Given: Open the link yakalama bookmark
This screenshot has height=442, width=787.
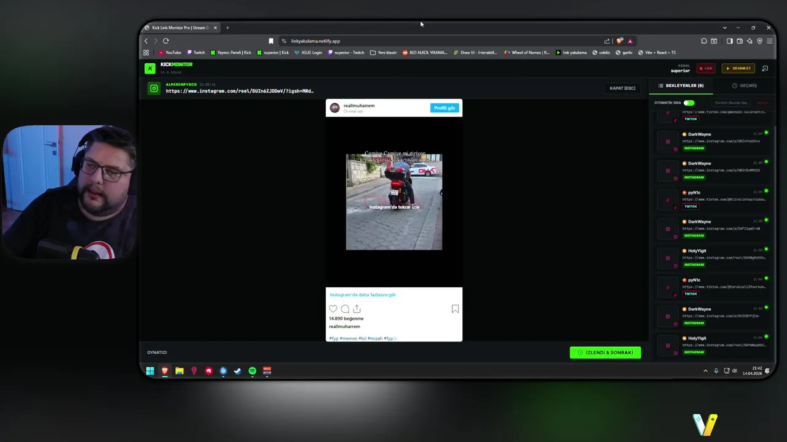Looking at the screenshot, I should [x=571, y=53].
